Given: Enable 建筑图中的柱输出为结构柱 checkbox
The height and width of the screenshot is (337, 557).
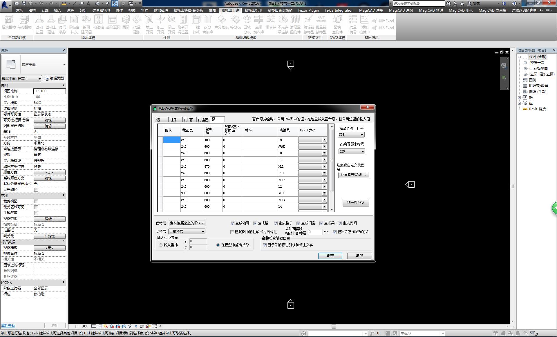Looking at the screenshot, I should pyautogui.click(x=232, y=232).
